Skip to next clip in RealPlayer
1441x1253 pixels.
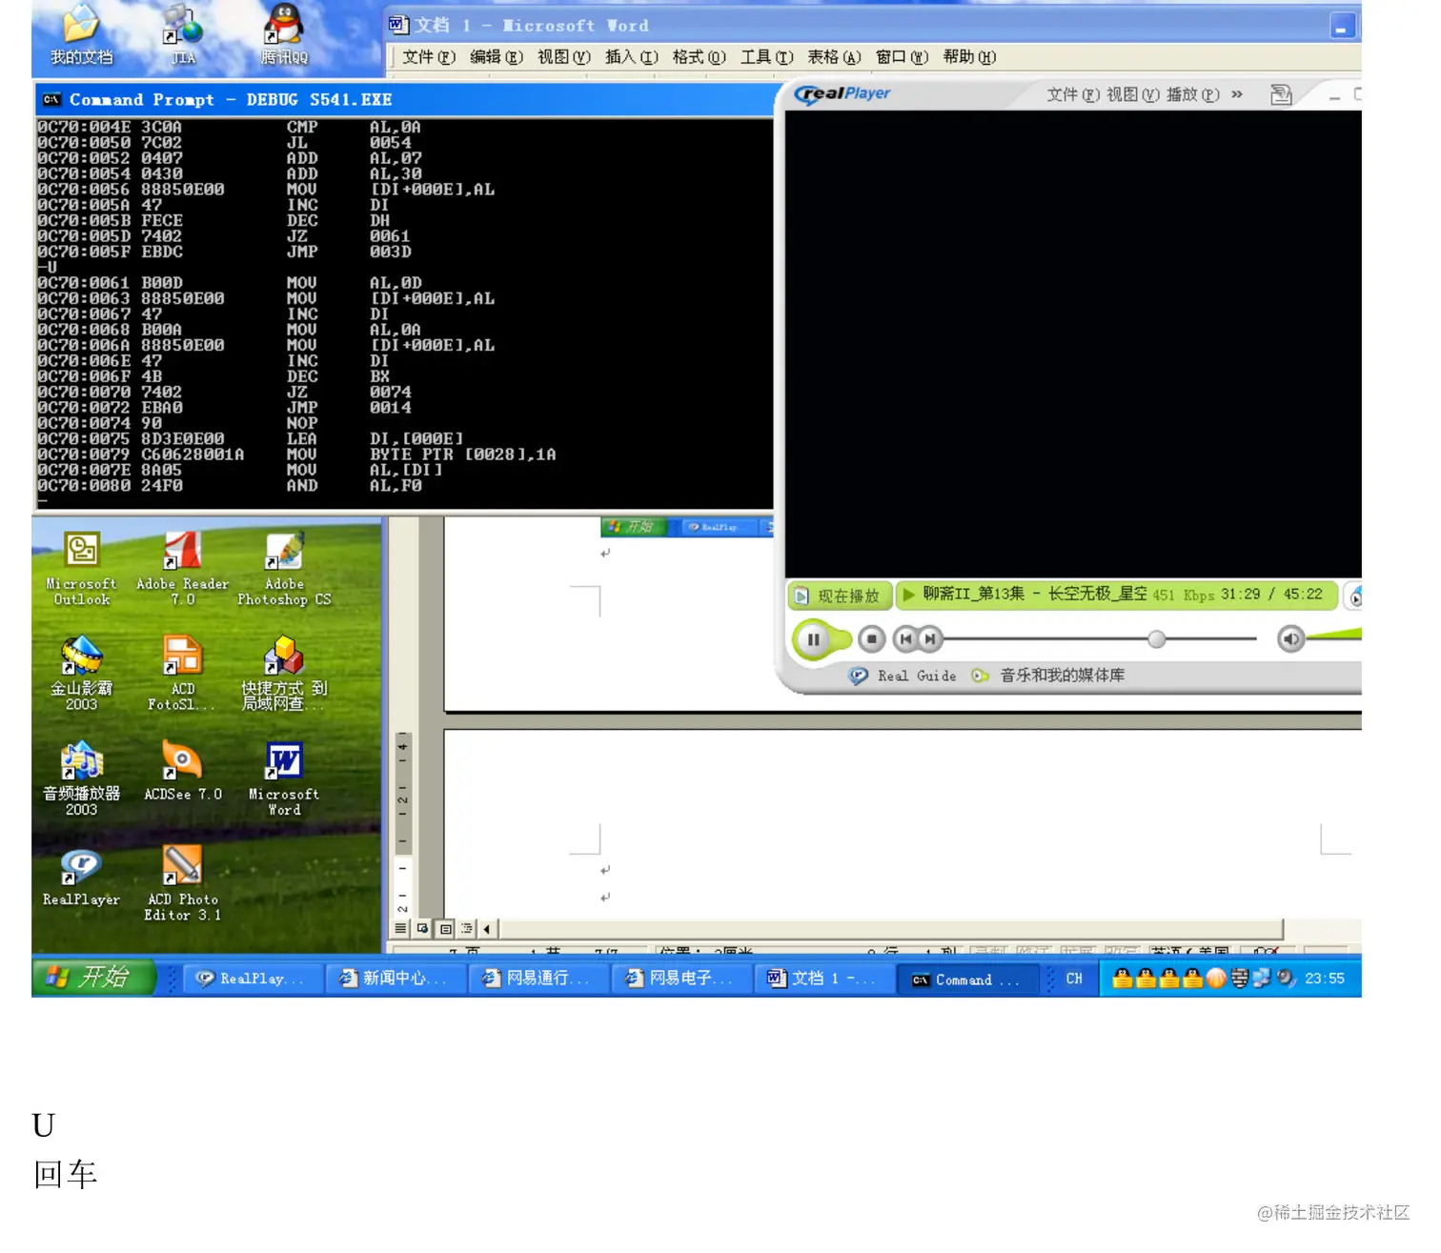[930, 639]
